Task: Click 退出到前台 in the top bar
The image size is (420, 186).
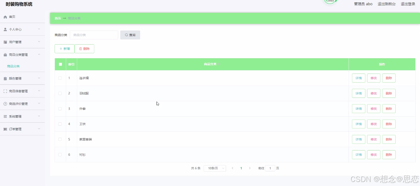Action: click(x=387, y=4)
